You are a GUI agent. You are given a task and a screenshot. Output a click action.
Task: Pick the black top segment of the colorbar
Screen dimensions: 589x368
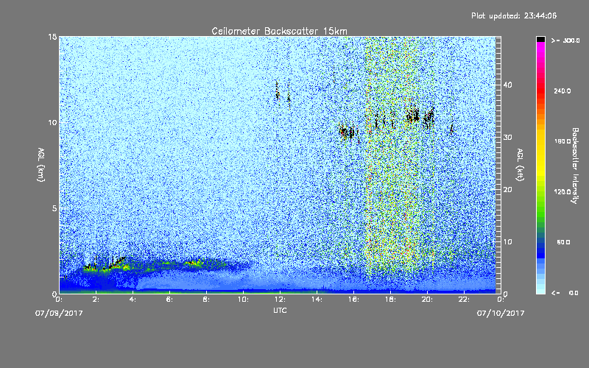point(540,39)
